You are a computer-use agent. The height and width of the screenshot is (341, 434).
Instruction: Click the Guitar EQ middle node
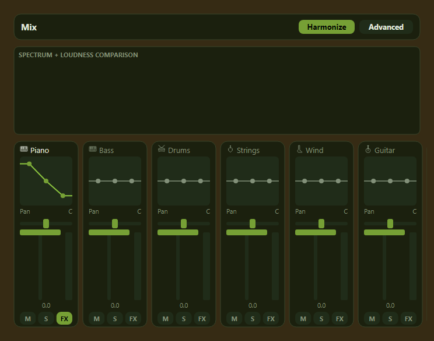coord(390,181)
